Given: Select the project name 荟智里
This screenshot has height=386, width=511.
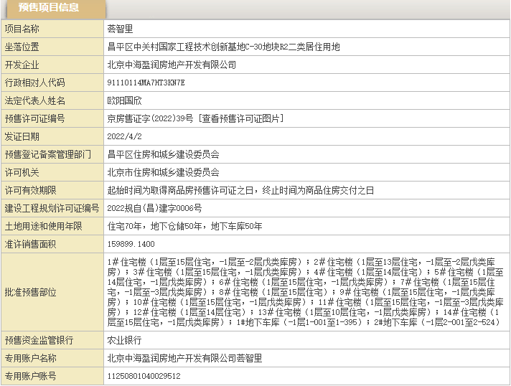Looking at the screenshot, I should click(x=121, y=29).
